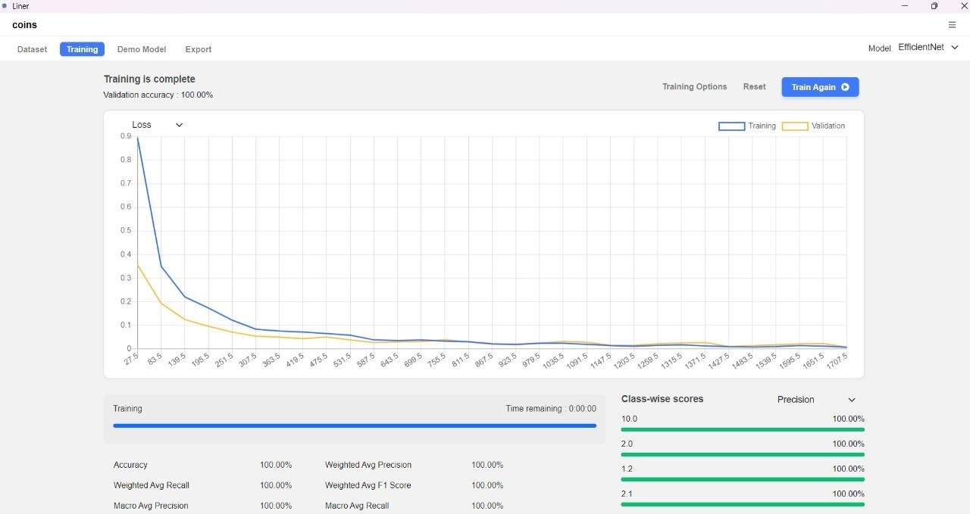The image size is (970, 514).
Task: Click the blue training progress bar
Action: pos(355,425)
